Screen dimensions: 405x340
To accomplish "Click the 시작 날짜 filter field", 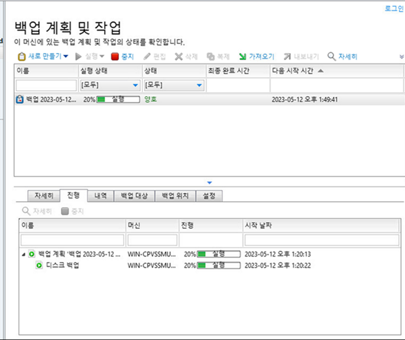I will (322, 240).
